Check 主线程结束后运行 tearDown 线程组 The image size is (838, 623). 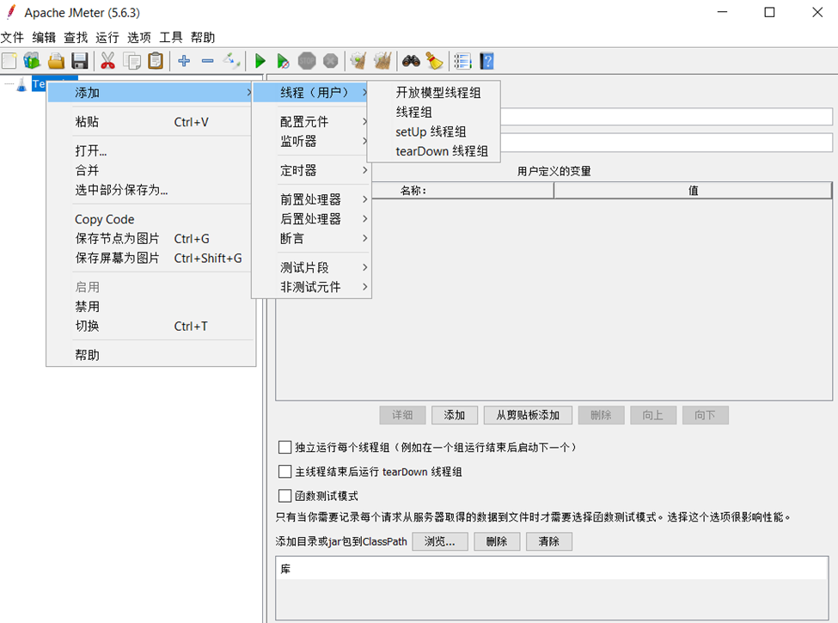coord(284,471)
